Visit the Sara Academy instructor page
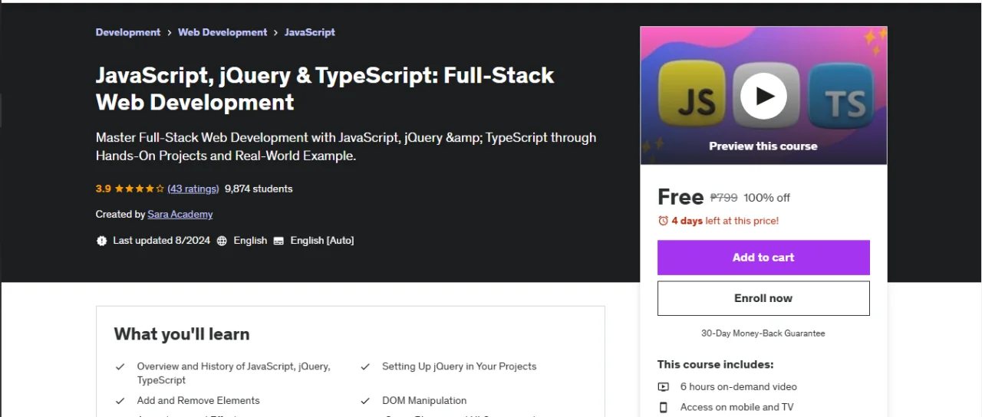 (180, 215)
